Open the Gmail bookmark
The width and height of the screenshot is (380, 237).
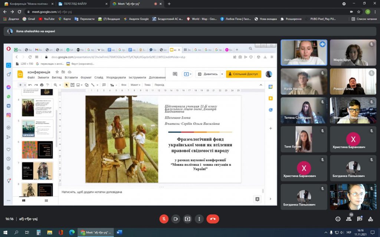coord(29,19)
